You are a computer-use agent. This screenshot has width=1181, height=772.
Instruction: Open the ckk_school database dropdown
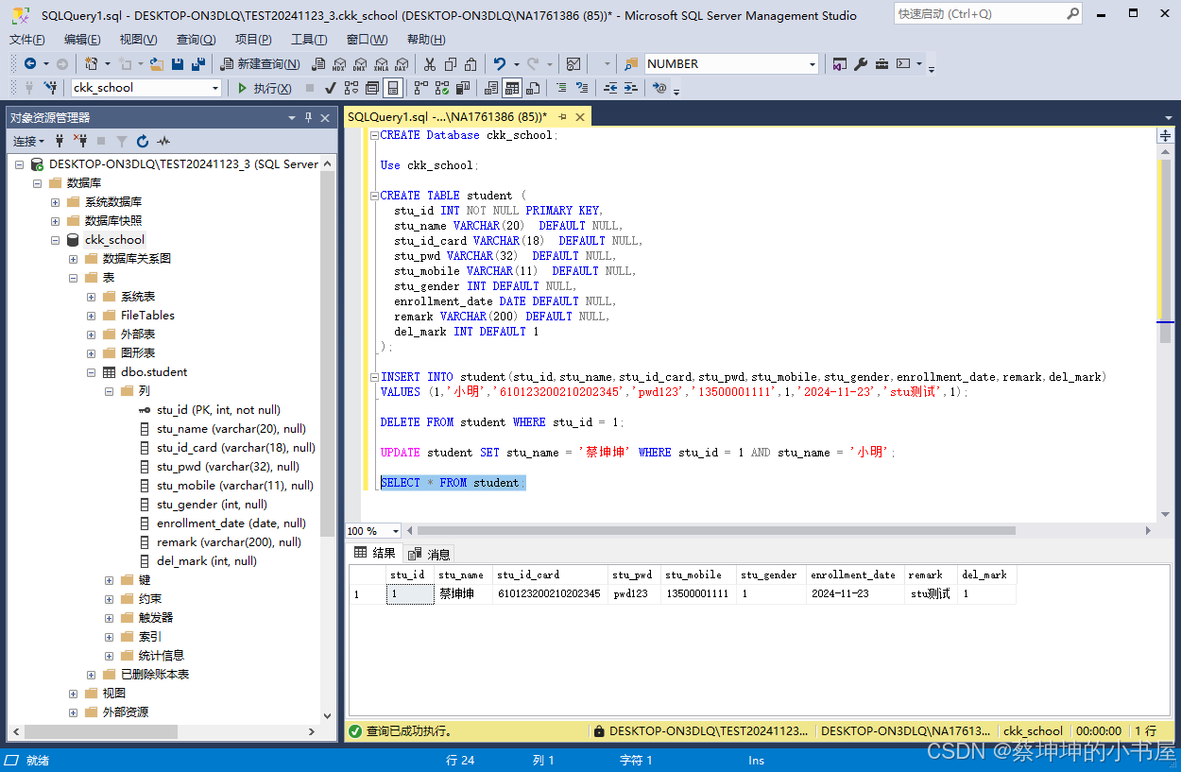(x=215, y=88)
